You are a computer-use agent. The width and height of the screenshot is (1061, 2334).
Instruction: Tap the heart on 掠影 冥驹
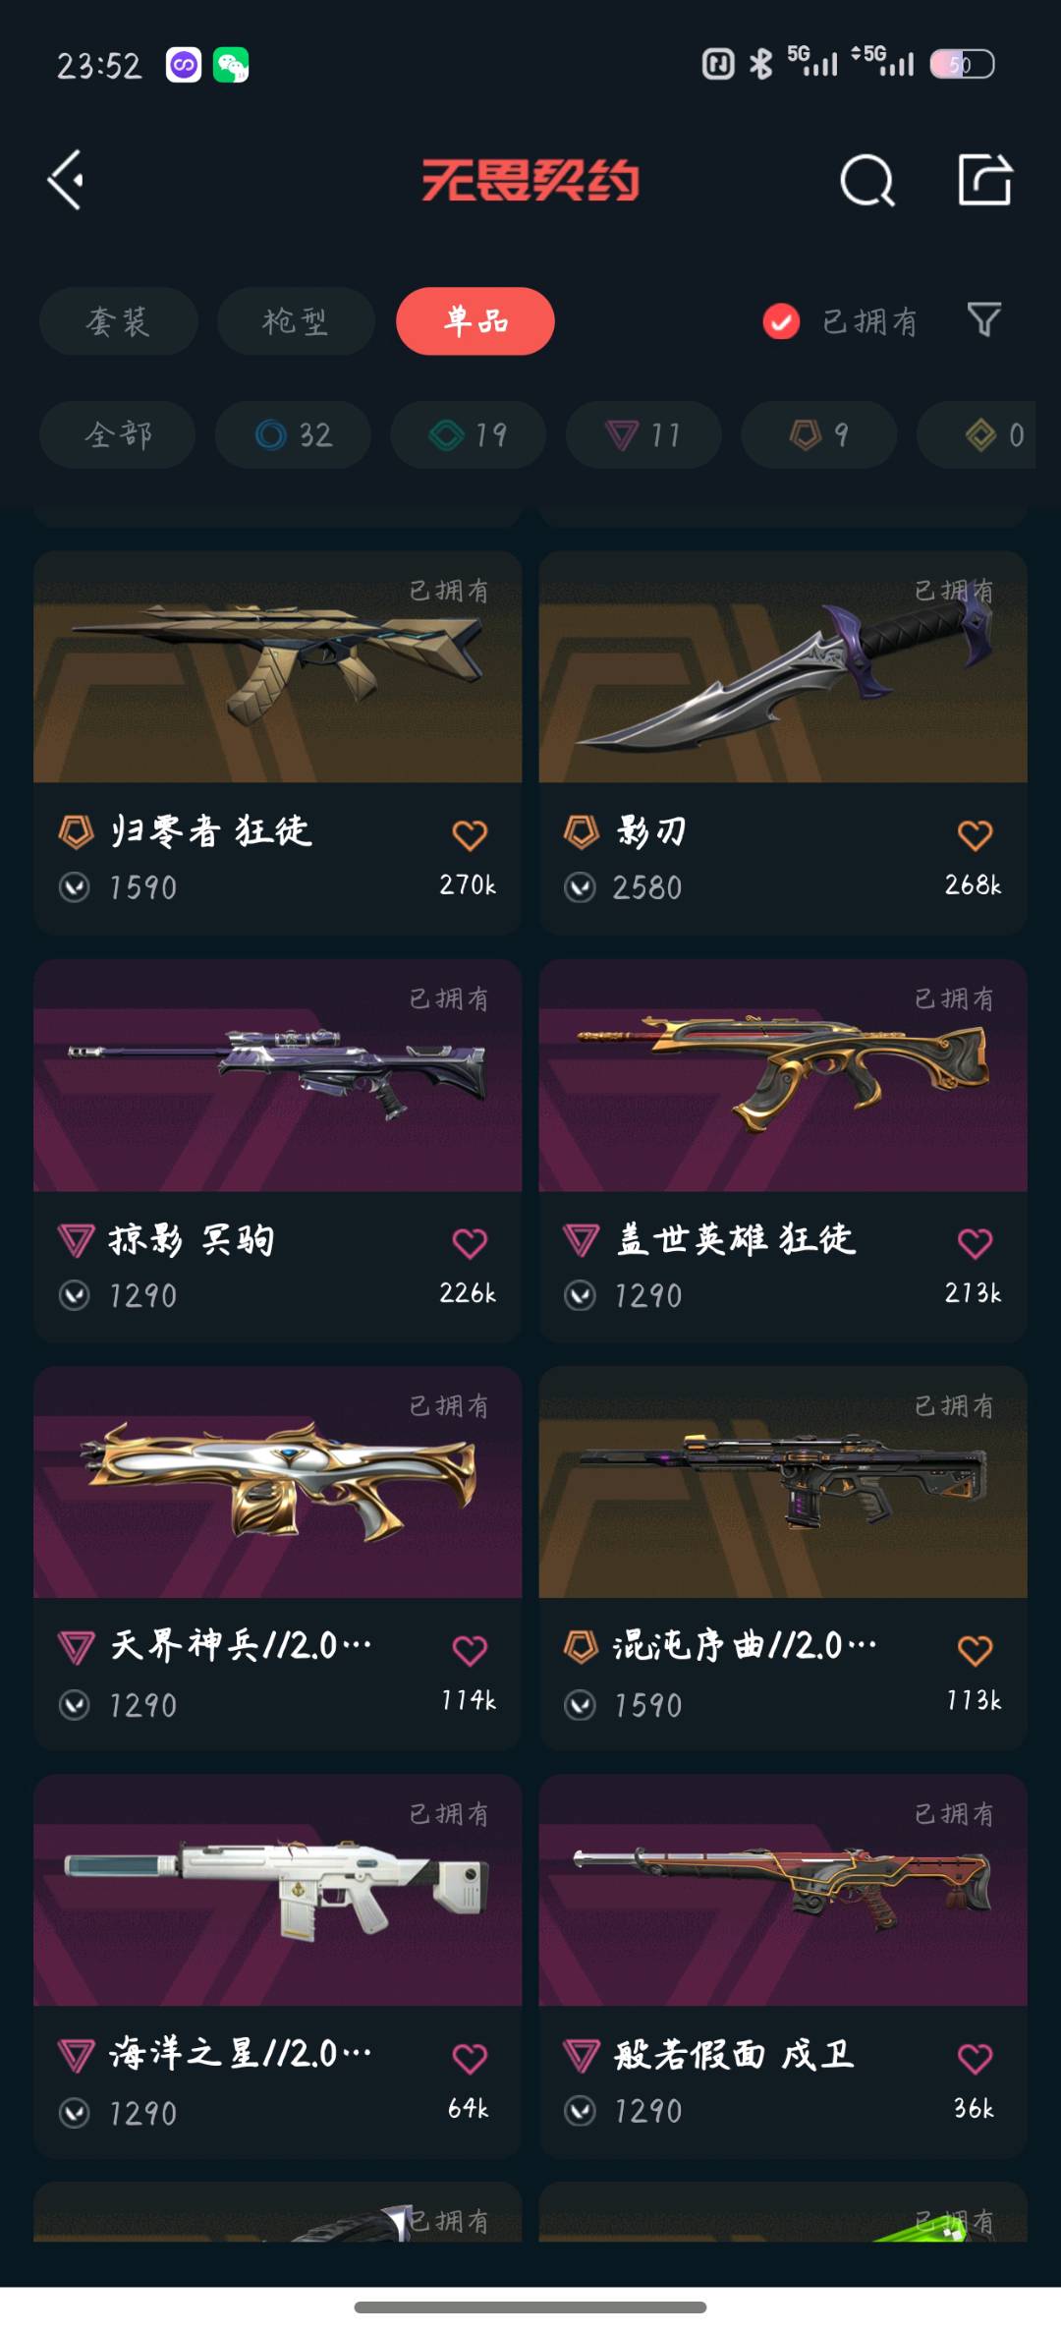tap(470, 1243)
